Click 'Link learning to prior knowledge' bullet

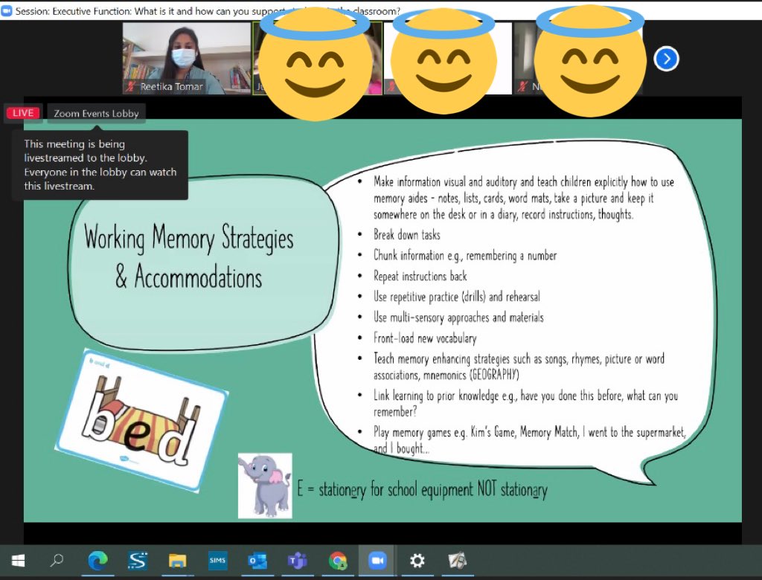(525, 404)
